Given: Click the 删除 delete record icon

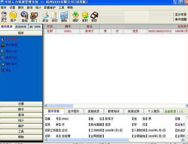Looking at the screenshot, I should pyautogui.click(x=64, y=17).
